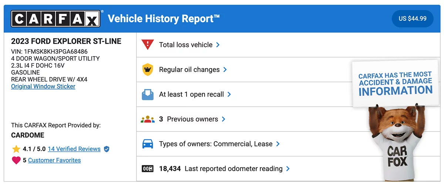444x186 pixels.
Task: Expand the Types of owners chevron
Action: pos(278,144)
